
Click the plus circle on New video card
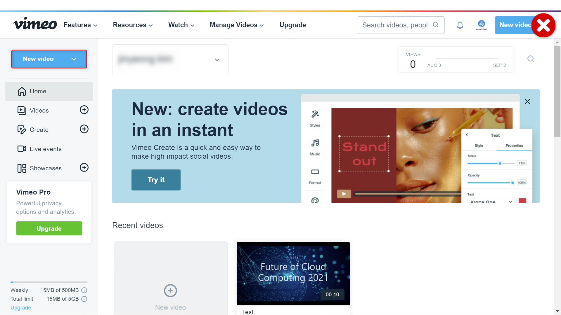point(170,291)
